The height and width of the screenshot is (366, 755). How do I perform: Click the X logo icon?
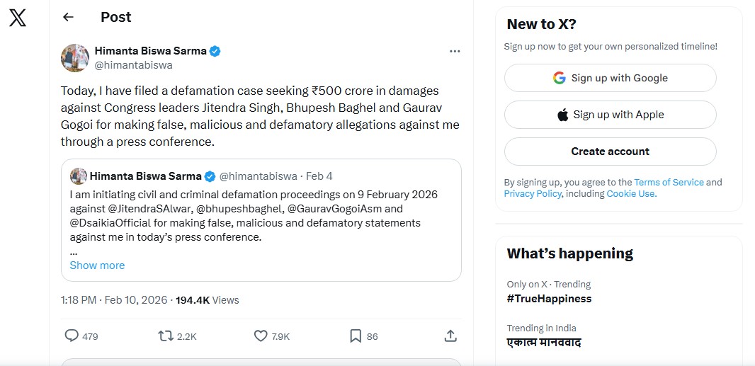click(18, 18)
